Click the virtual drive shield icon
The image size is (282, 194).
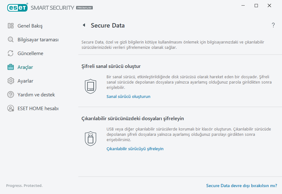coord(91,86)
